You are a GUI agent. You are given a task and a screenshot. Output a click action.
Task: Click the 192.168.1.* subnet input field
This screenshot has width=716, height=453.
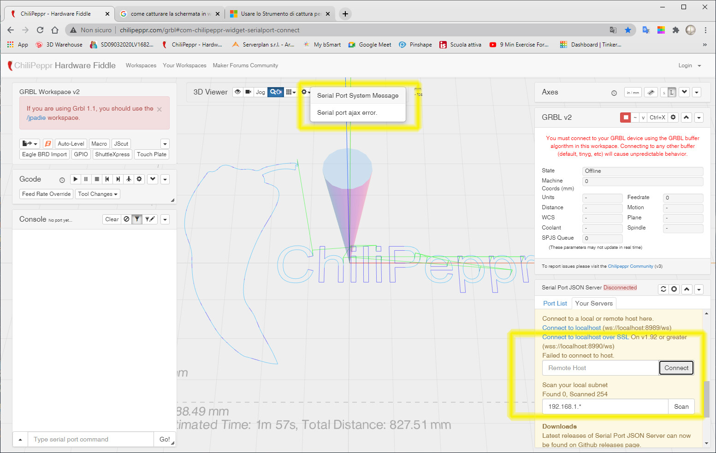[x=605, y=406]
